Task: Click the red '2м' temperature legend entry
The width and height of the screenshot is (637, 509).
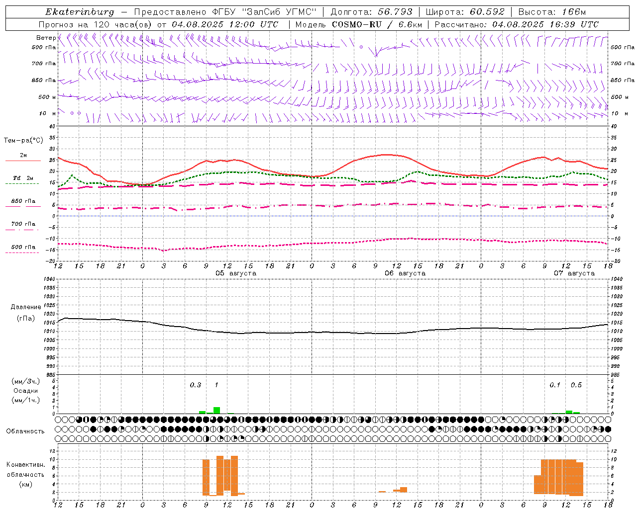Action: click(23, 156)
